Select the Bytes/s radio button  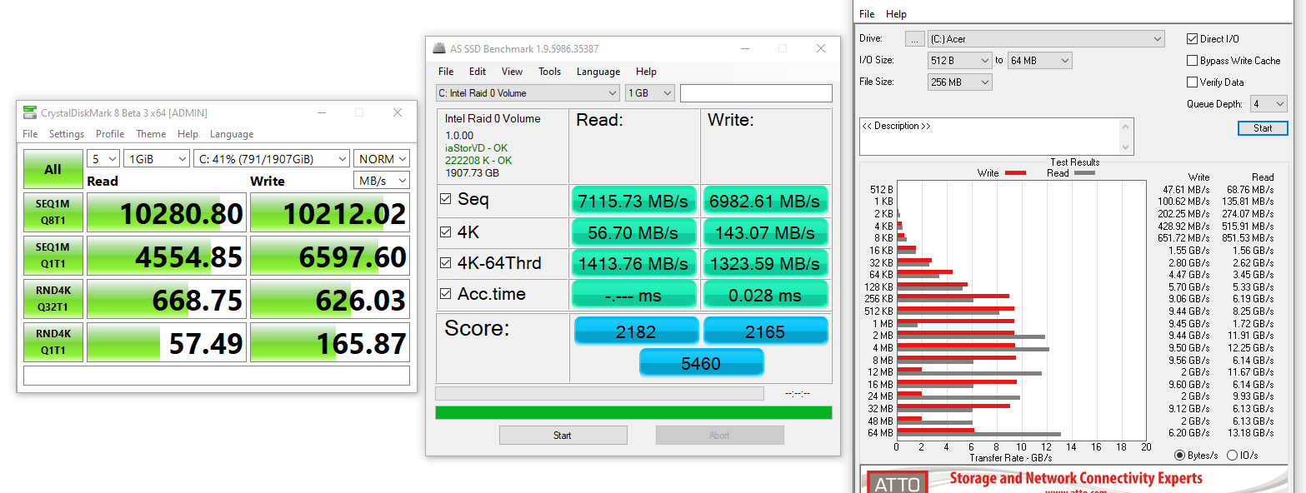click(x=1179, y=456)
